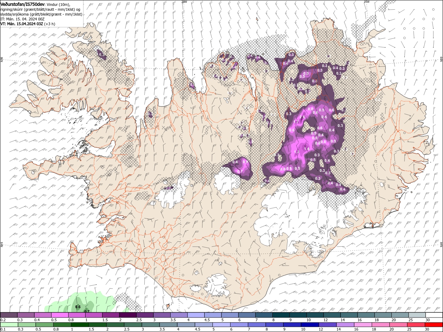
Task: Click dark teal snow swatch between 8 and 9
Action: (281, 315)
